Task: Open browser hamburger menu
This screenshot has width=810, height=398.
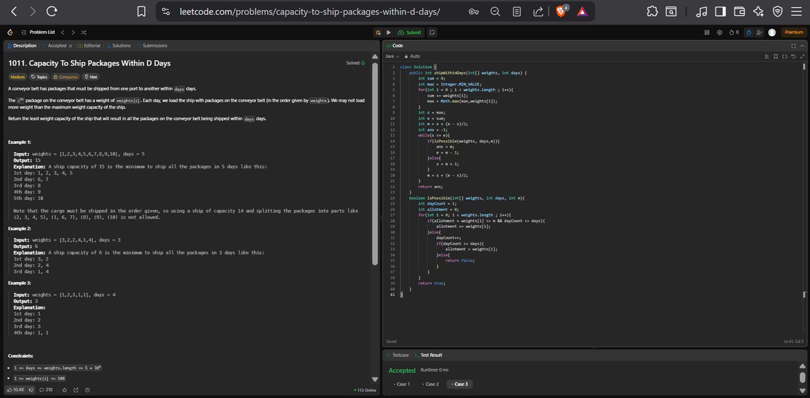Action: [797, 11]
